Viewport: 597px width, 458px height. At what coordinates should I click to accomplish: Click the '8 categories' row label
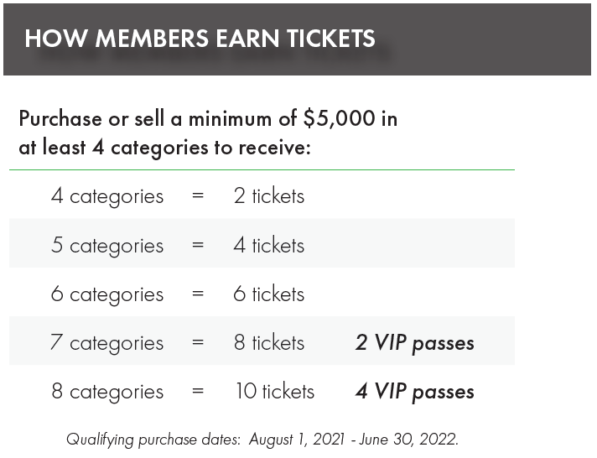pos(107,392)
